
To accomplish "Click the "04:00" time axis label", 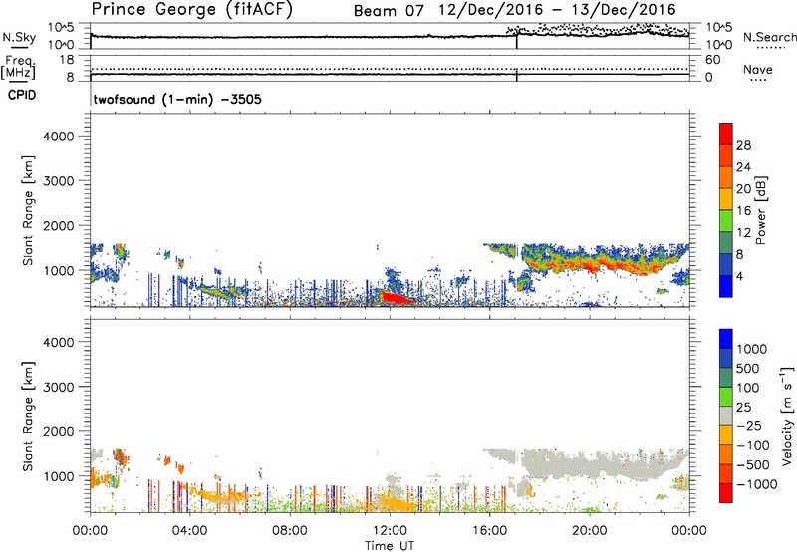I will click(189, 531).
